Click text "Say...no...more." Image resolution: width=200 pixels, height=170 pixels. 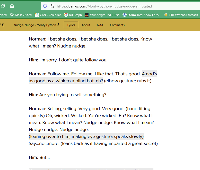44,143
